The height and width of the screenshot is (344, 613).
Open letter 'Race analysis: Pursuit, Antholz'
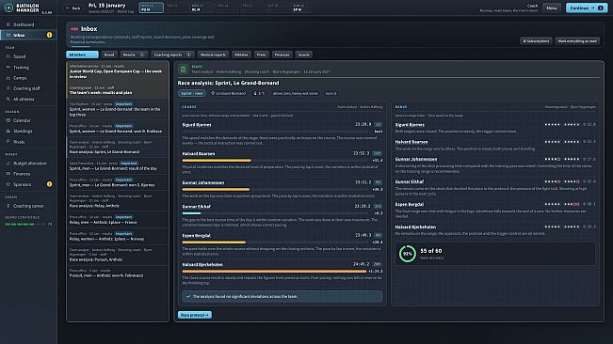pyautogui.click(x=118, y=255)
